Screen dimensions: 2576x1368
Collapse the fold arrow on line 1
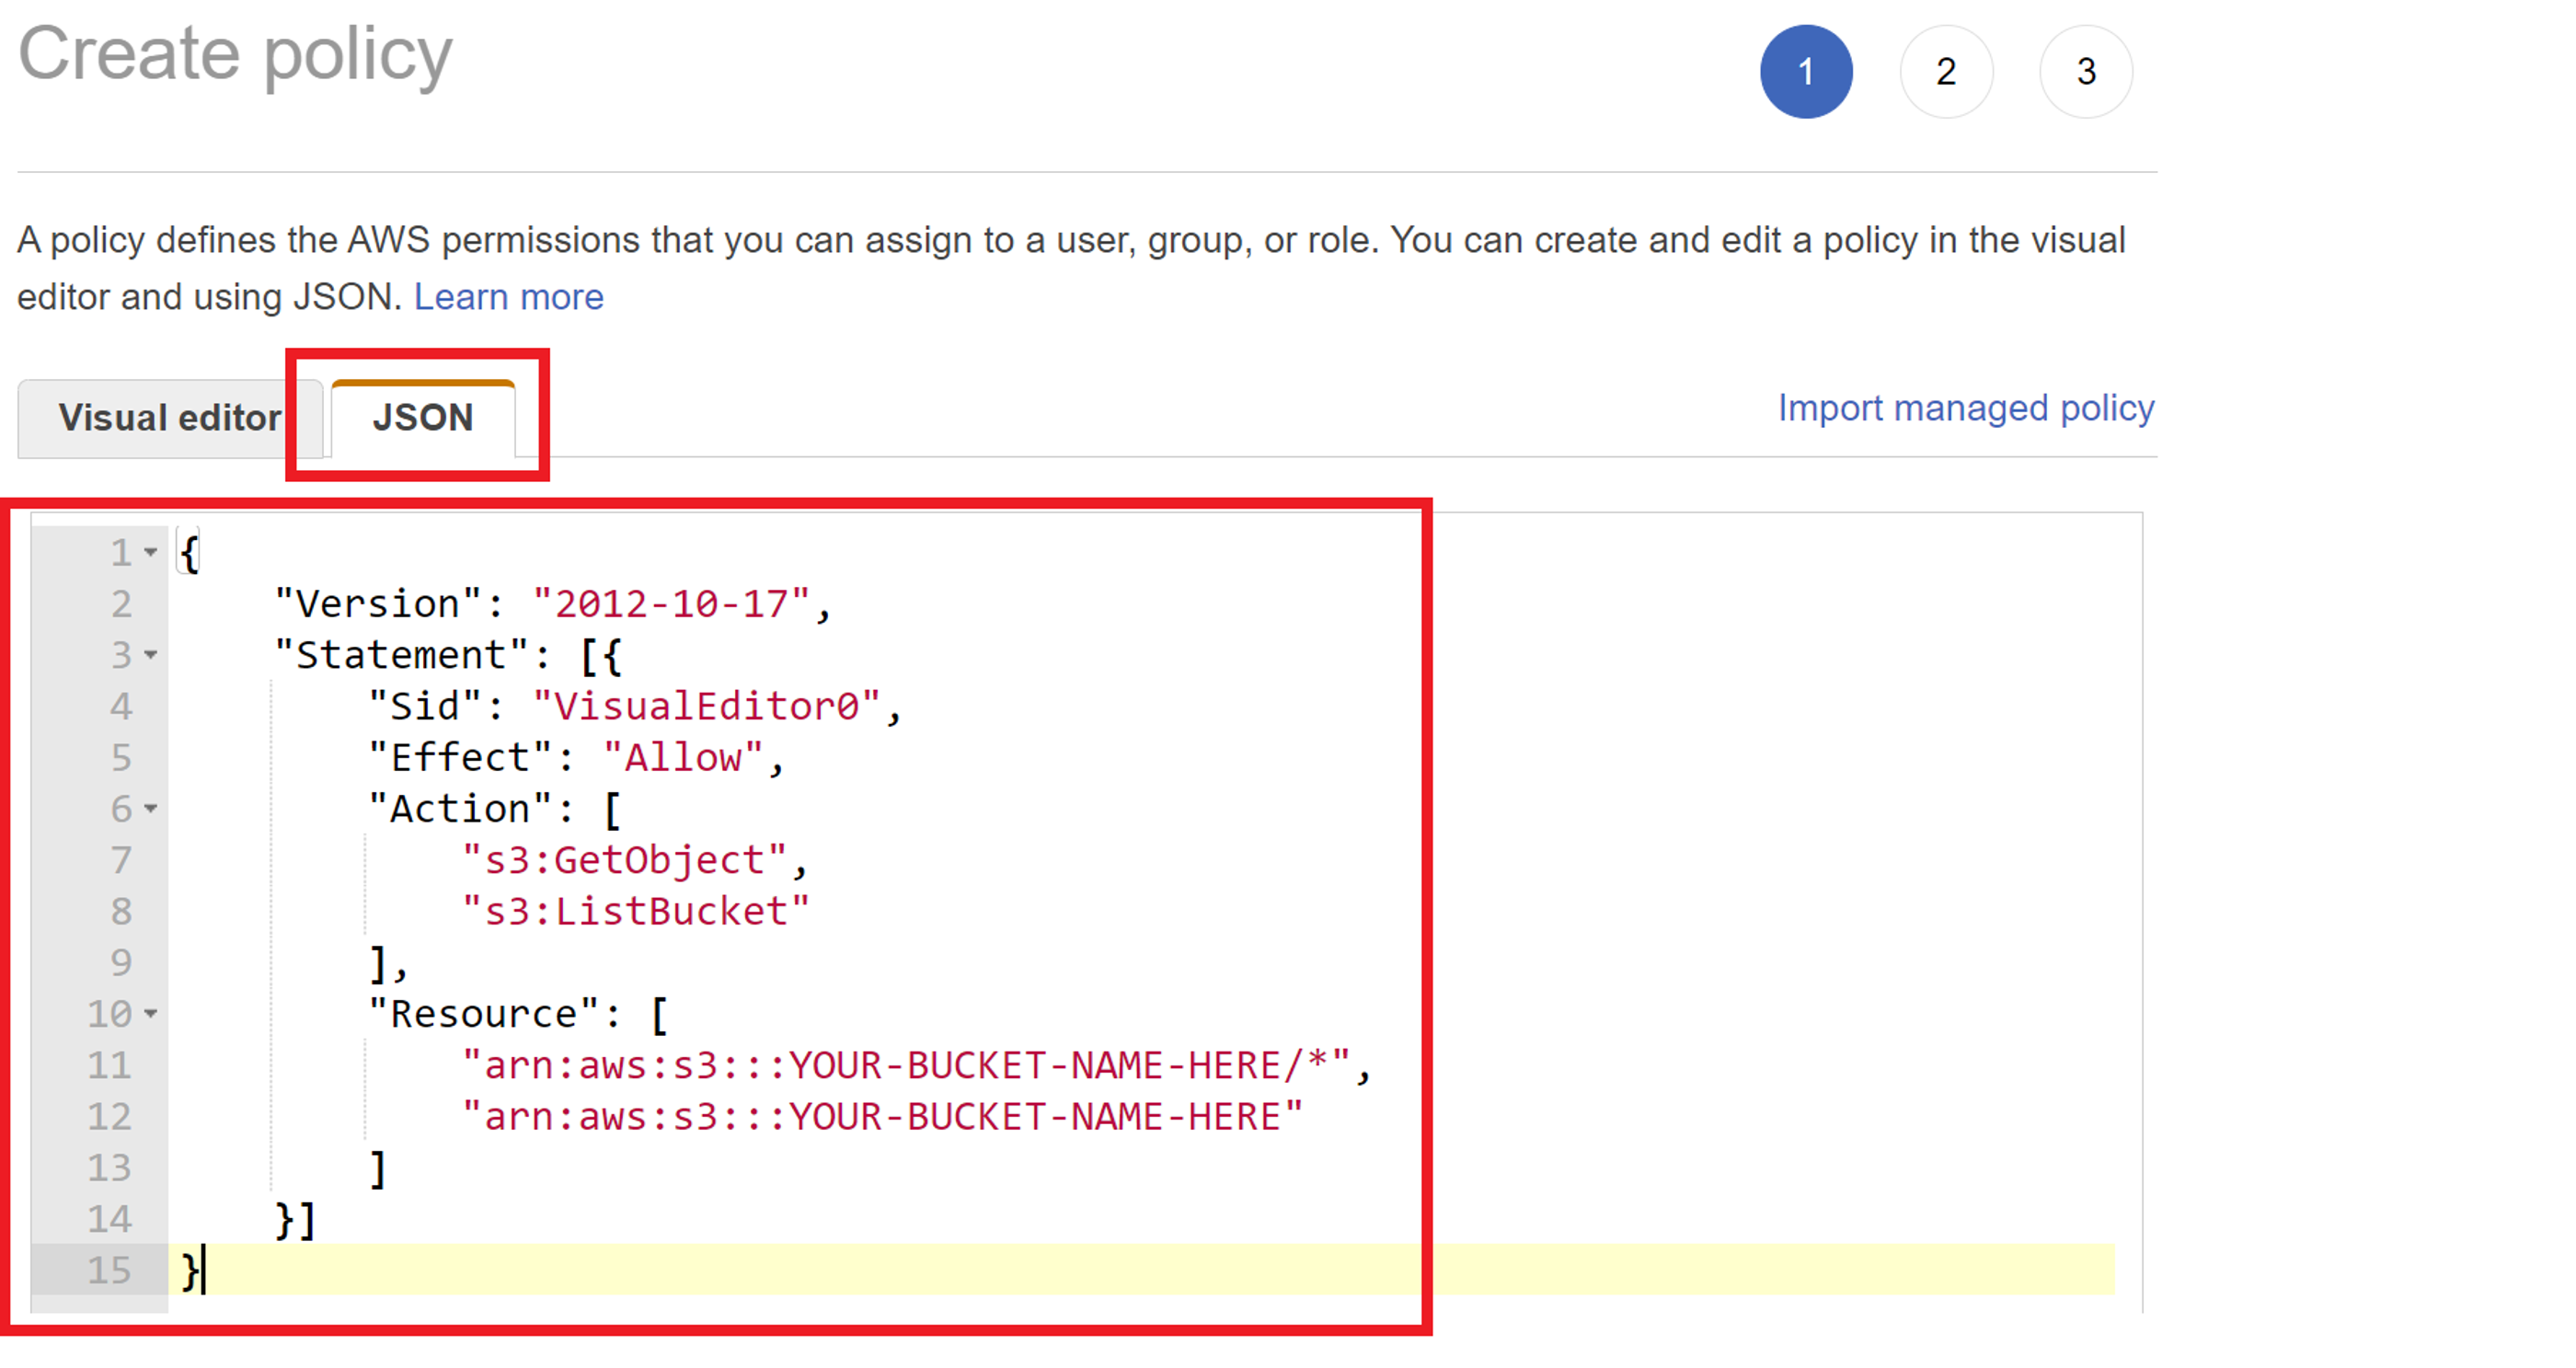click(151, 553)
